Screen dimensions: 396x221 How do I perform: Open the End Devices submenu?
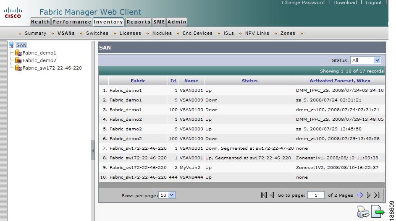pyautogui.click(x=198, y=33)
